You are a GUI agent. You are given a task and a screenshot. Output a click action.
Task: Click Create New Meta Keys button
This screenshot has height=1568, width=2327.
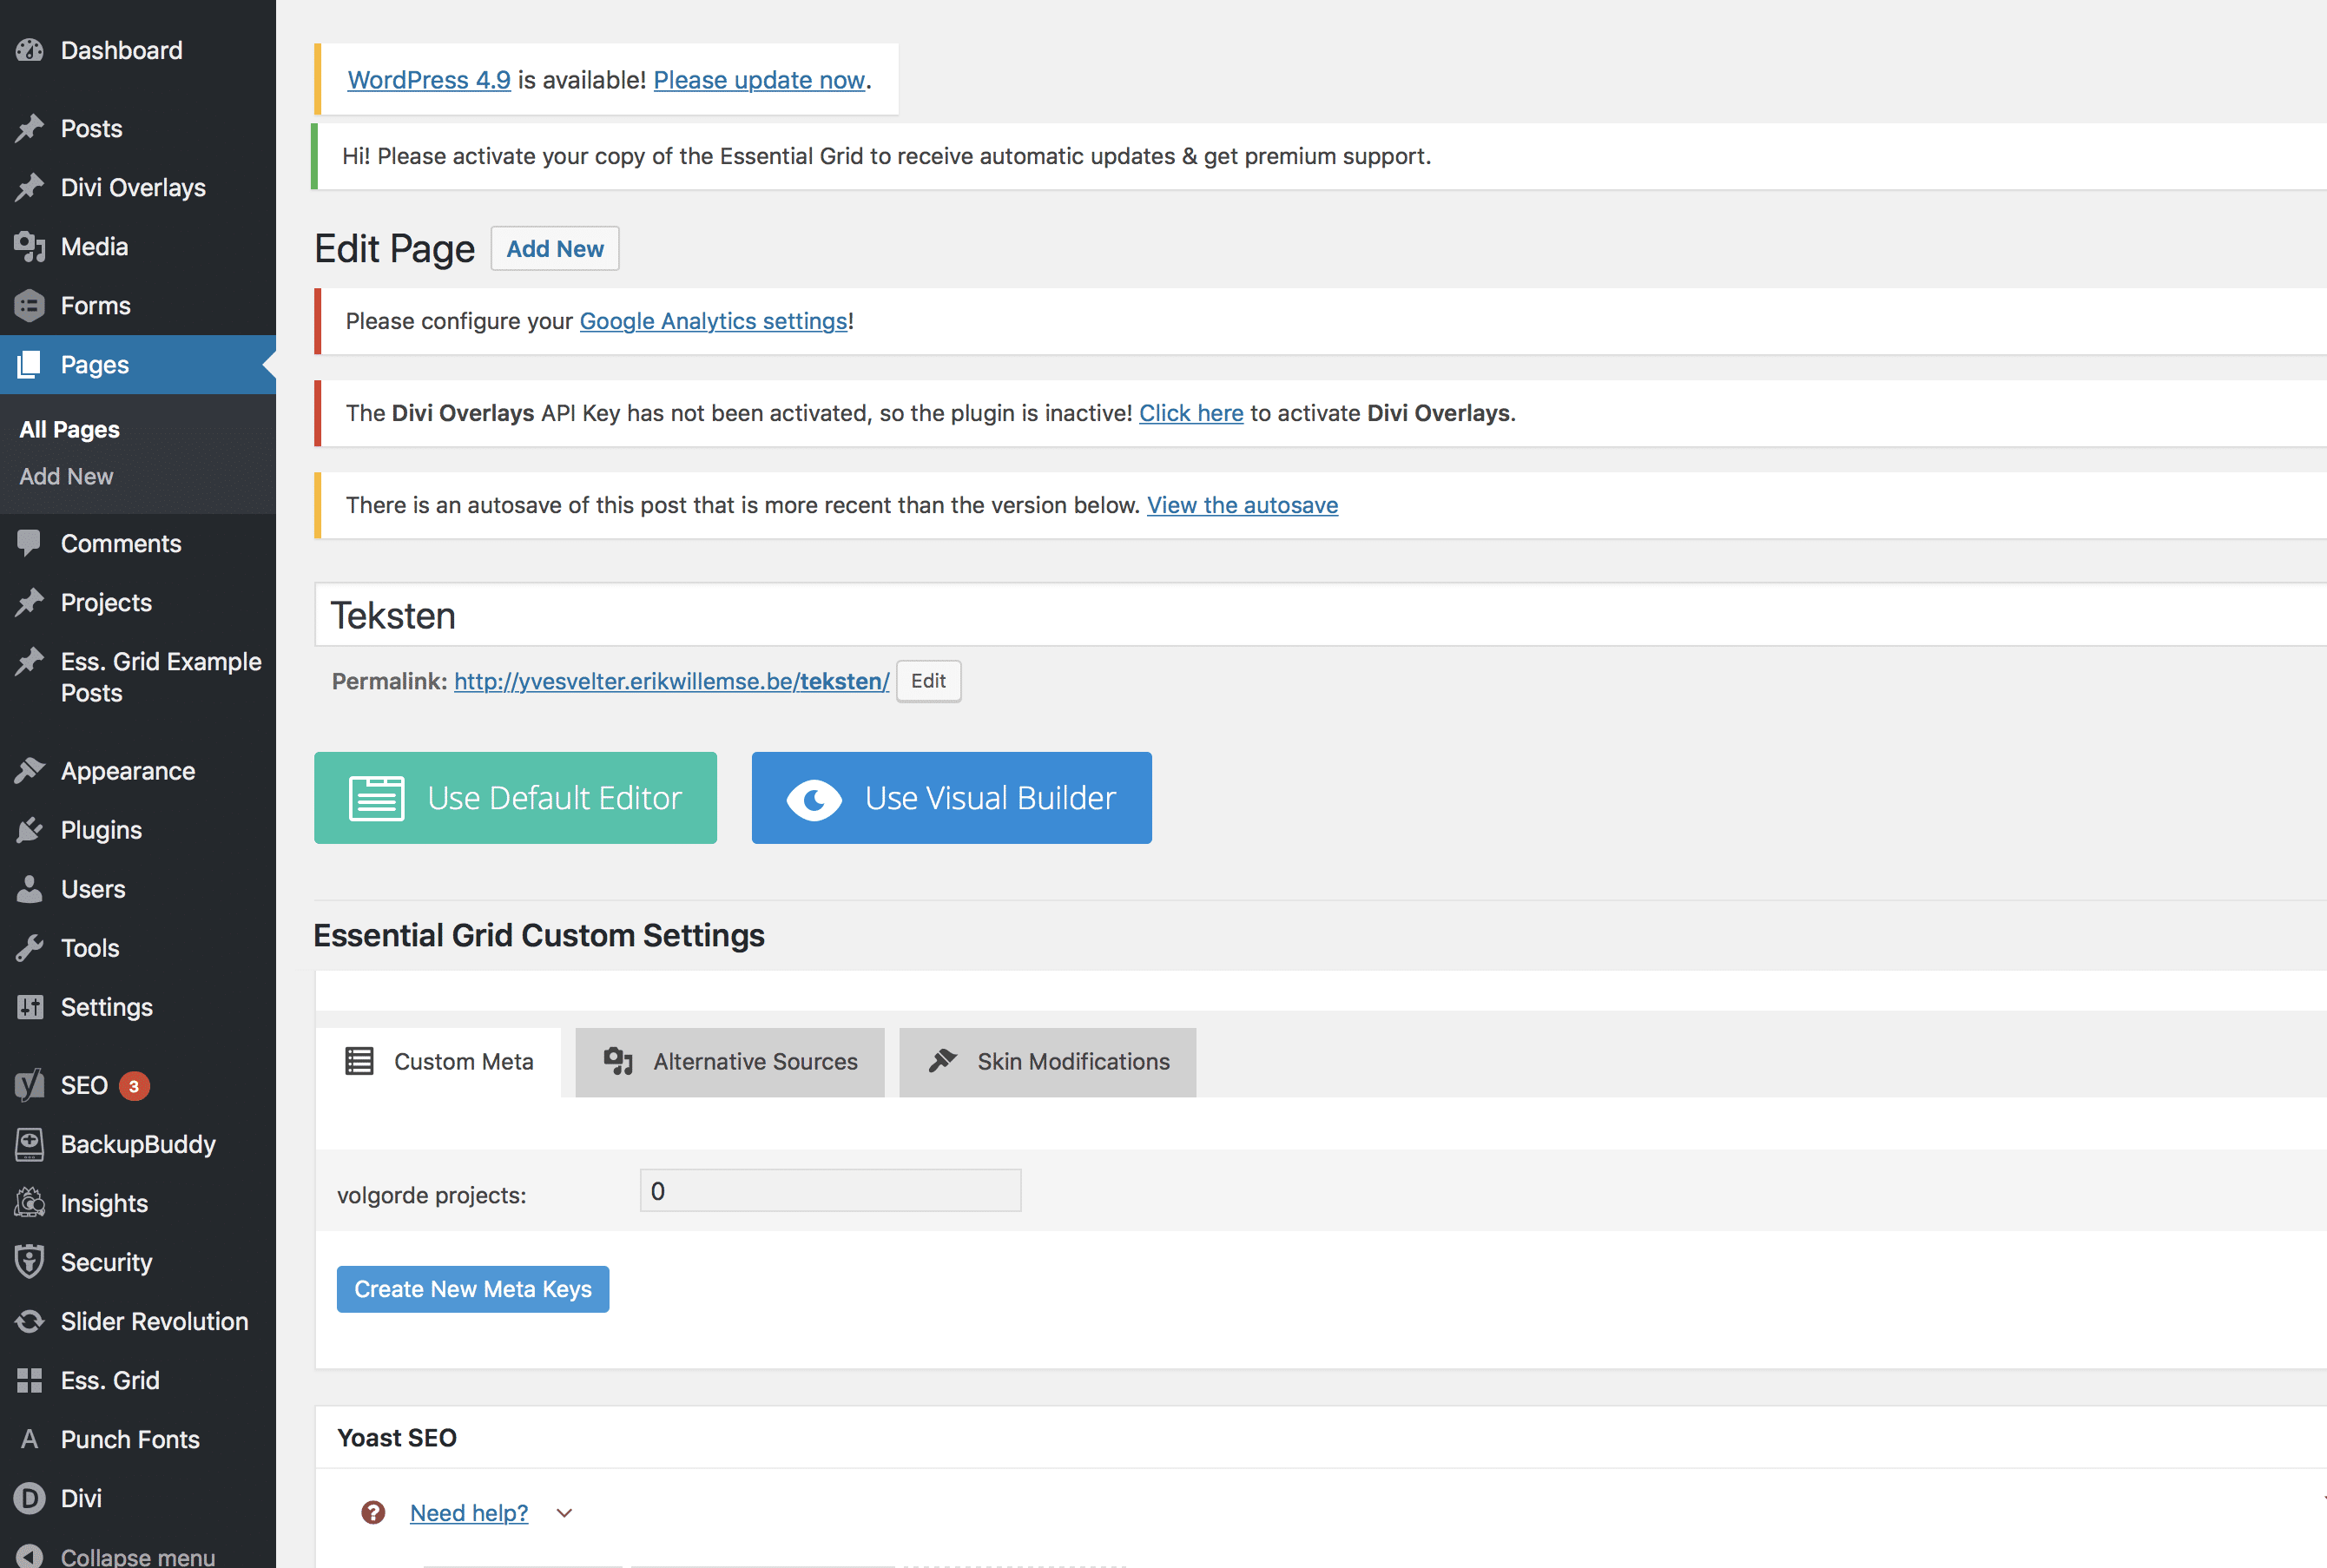click(x=473, y=1289)
